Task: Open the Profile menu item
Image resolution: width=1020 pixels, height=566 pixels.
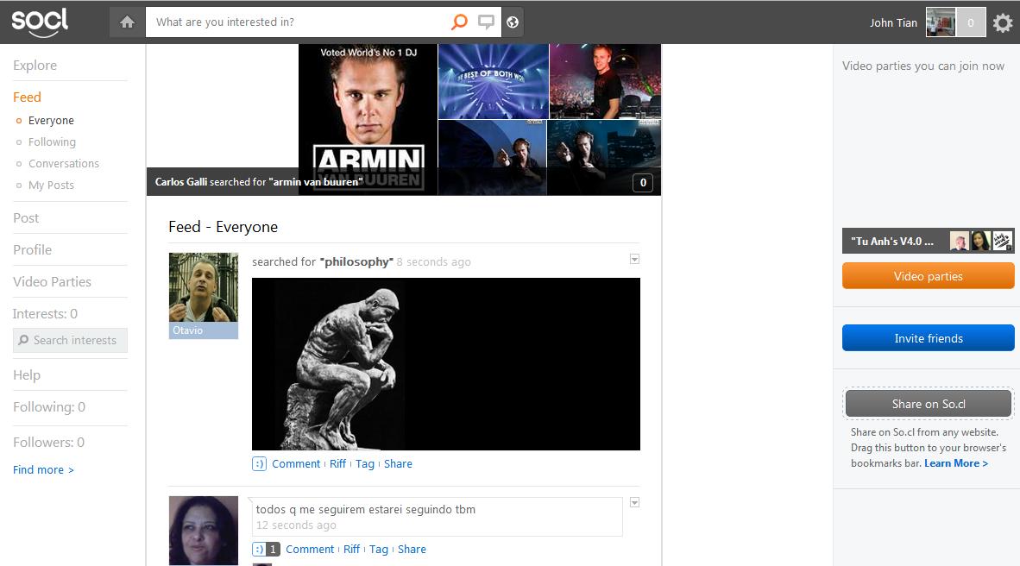Action: [x=33, y=250]
